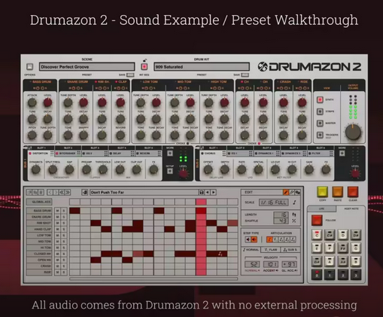Switch to the Live tab
Screen dimensions: 383x317
[x=322, y=209]
